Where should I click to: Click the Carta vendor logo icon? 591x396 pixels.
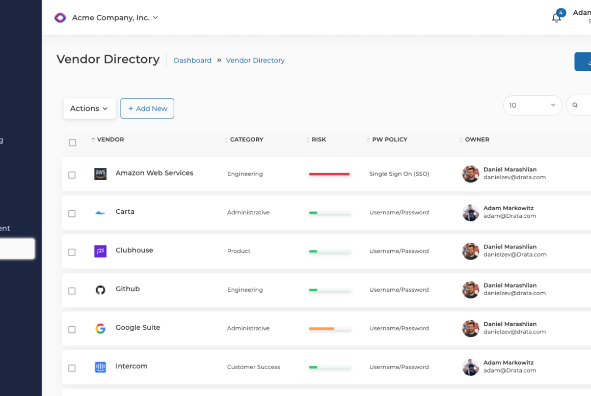[100, 213]
